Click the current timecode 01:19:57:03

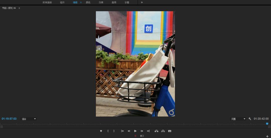point(9,119)
